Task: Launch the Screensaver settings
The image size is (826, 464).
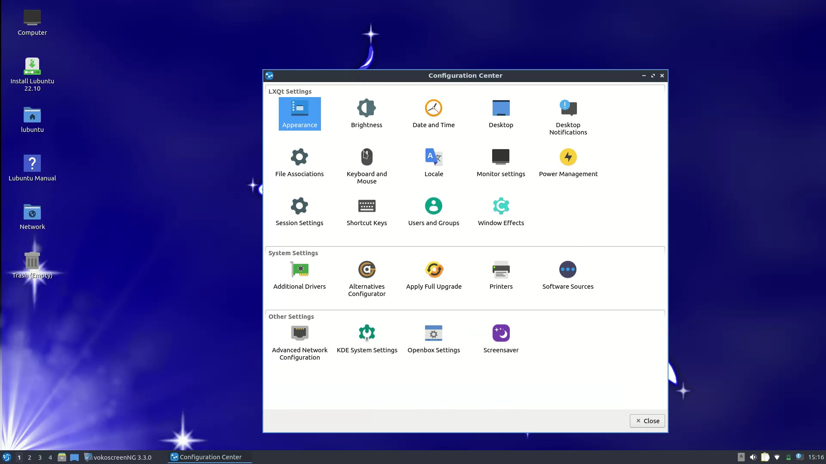Action: tap(501, 339)
